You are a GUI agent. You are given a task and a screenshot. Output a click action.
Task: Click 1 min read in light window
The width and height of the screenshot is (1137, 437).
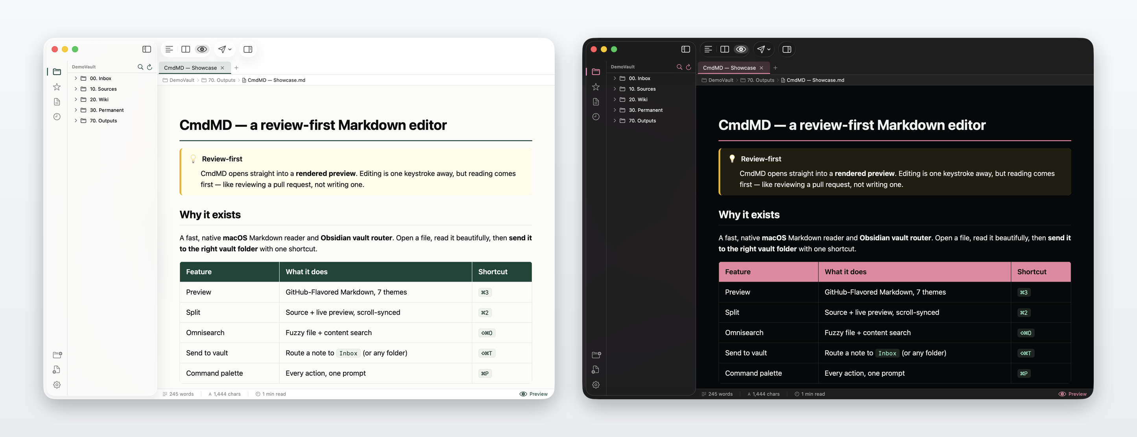[271, 394]
